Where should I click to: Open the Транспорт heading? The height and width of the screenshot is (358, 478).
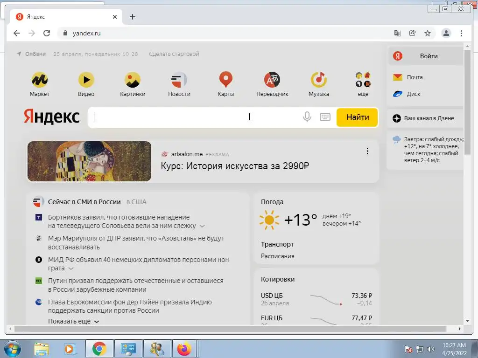(277, 244)
